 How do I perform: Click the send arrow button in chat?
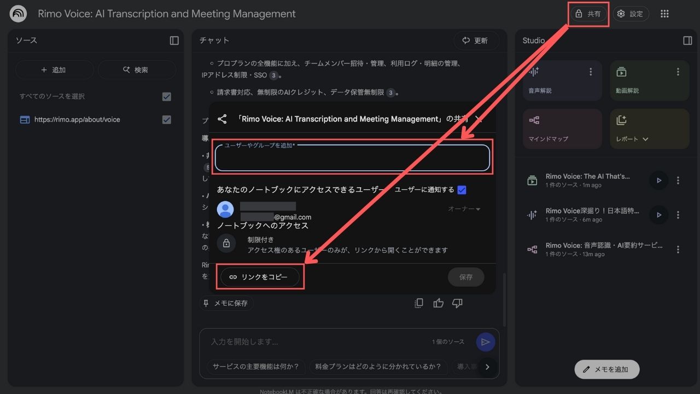485,342
